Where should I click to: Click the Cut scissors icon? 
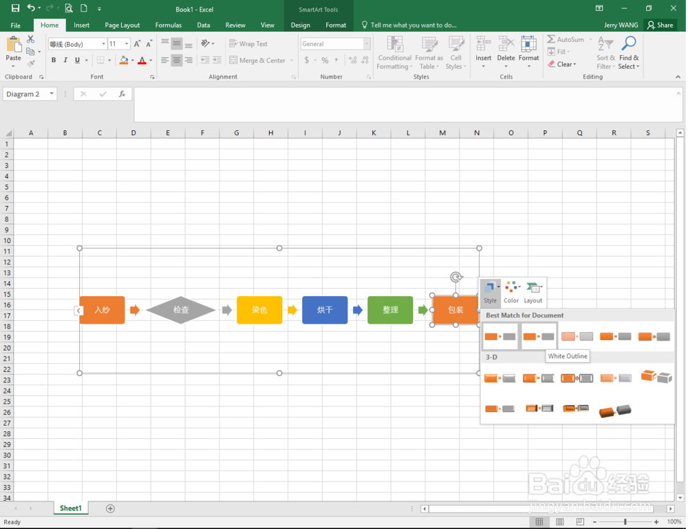tap(30, 39)
